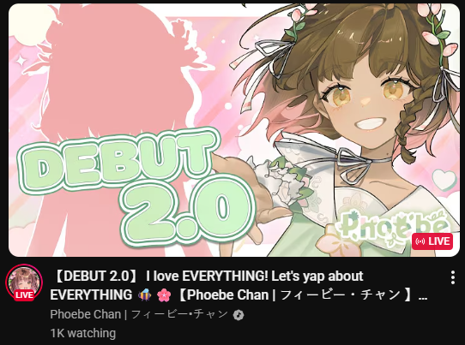Click the music note artist badge
This screenshot has height=345, width=465.
click(239, 315)
